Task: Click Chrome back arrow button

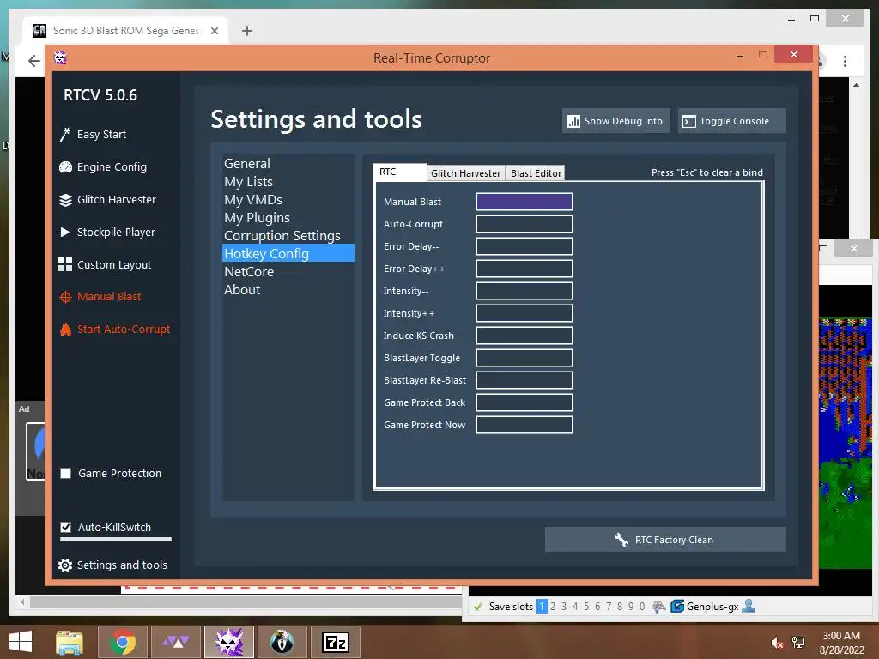Action: 34,61
